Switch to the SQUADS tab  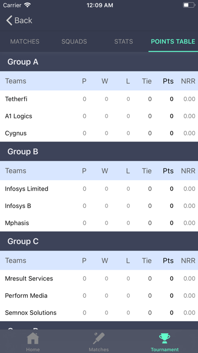click(74, 42)
